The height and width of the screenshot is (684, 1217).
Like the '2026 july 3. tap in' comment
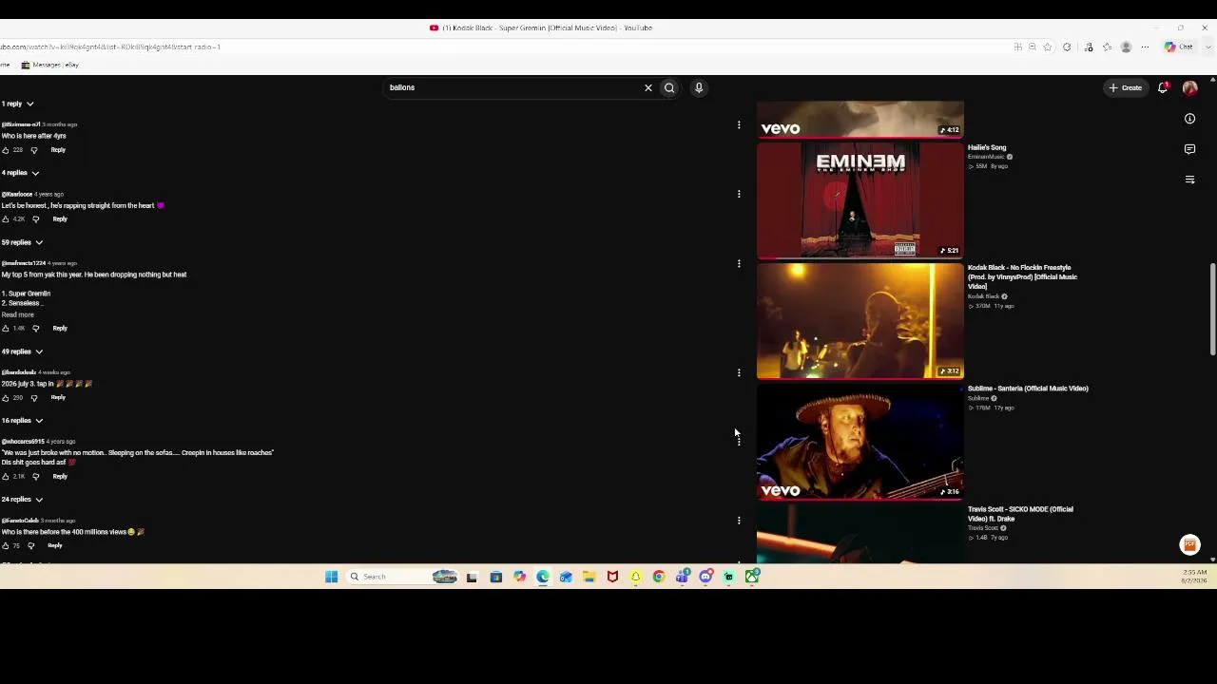6,398
